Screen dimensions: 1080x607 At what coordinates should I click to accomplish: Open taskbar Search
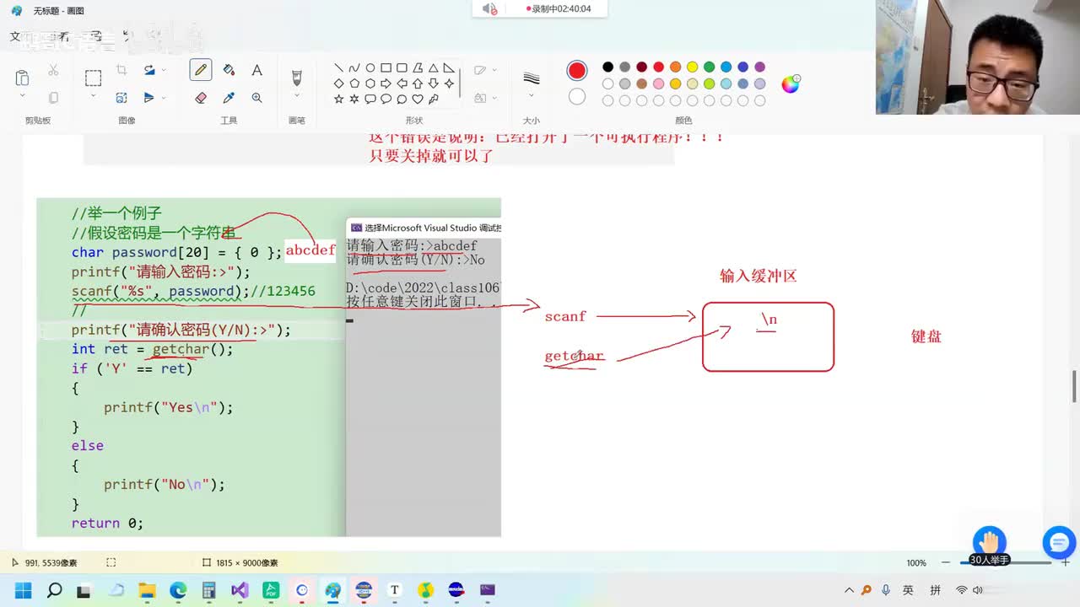coord(54,590)
